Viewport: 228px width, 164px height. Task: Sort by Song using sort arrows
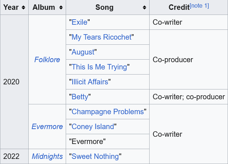144,8
